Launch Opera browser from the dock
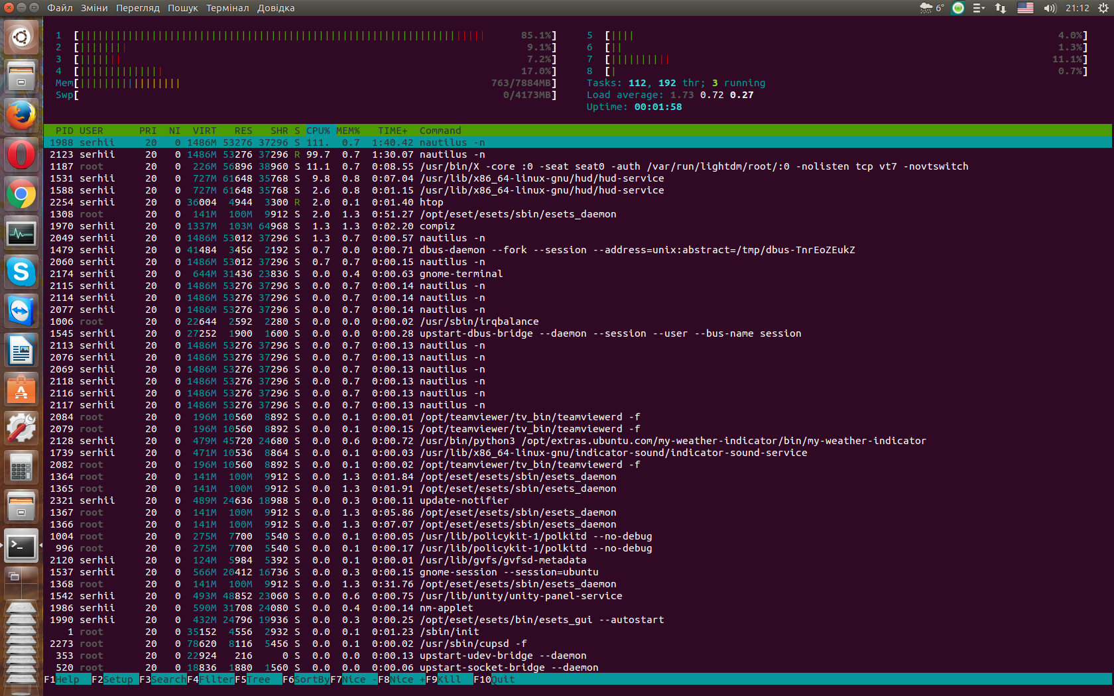This screenshot has width=1114, height=696. tap(21, 155)
